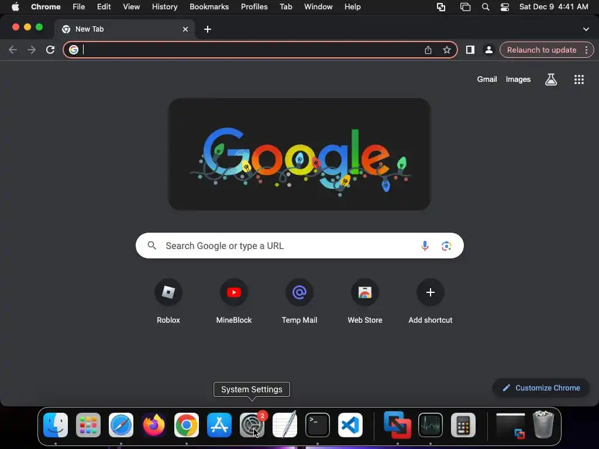Select the New Tab tab
The height and width of the screenshot is (449, 599).
125,29
